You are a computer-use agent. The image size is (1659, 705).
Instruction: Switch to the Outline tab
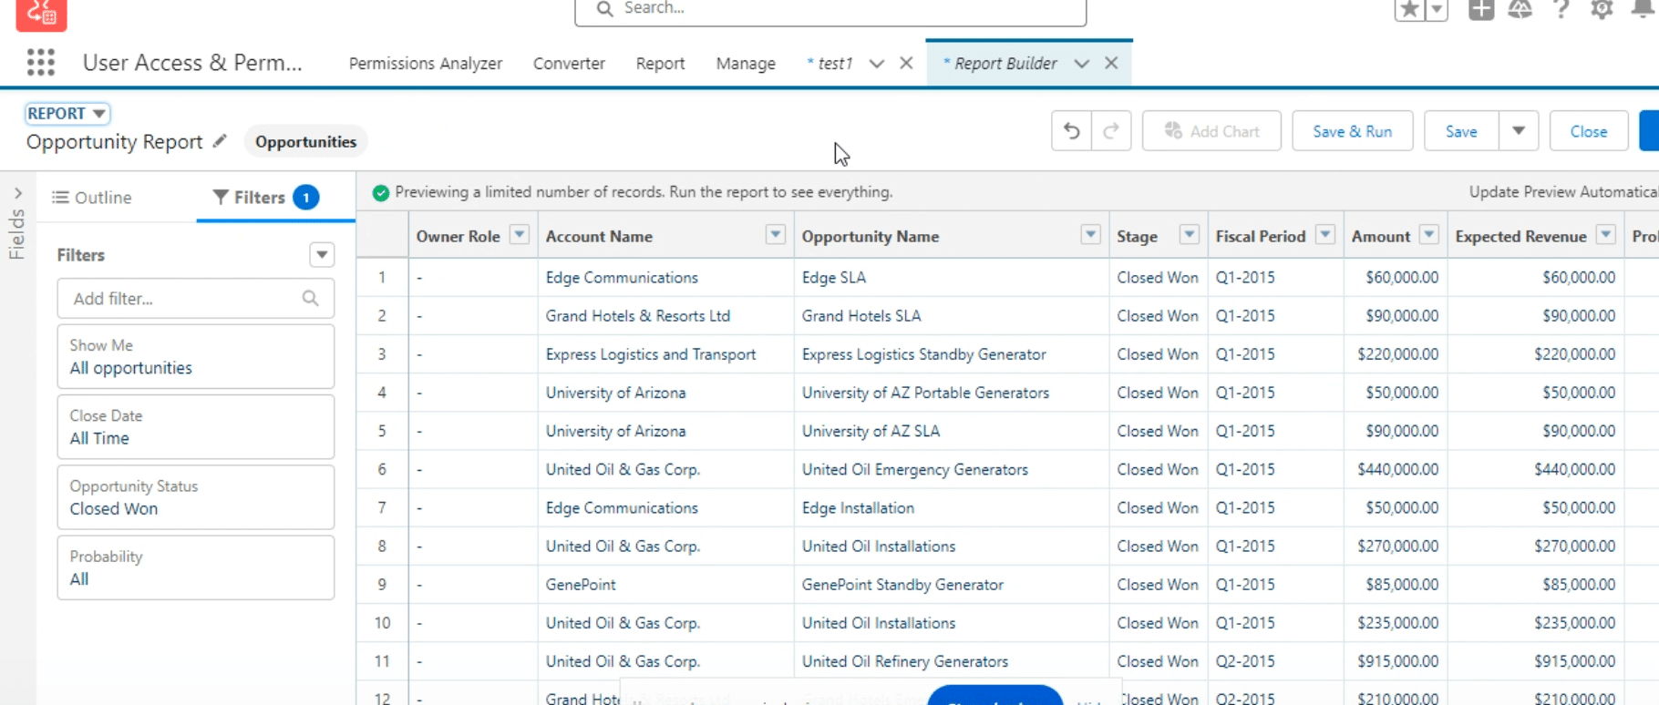(x=92, y=198)
